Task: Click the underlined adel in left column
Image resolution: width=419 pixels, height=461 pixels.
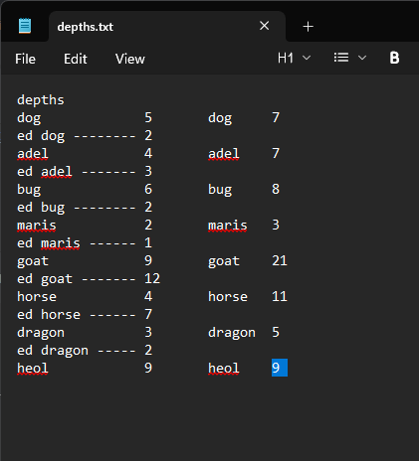Action: click(x=33, y=153)
